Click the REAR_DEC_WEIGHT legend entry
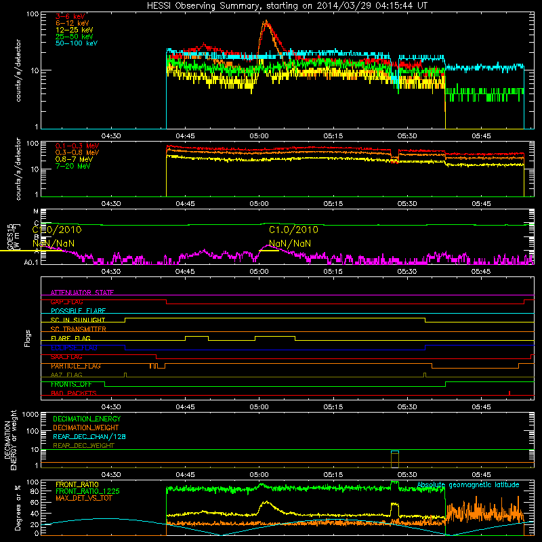Image resolution: width=542 pixels, height=542 pixels. pyautogui.click(x=83, y=446)
